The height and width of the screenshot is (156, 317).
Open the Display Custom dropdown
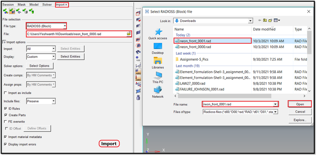point(53,57)
